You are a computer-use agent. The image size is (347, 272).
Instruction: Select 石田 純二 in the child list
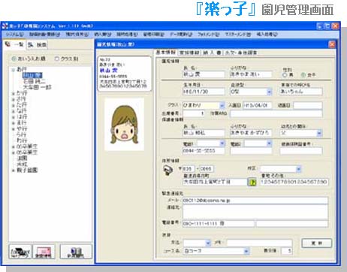[34, 81]
